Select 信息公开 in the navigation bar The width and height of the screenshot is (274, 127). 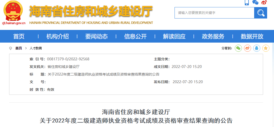(x=135, y=37)
